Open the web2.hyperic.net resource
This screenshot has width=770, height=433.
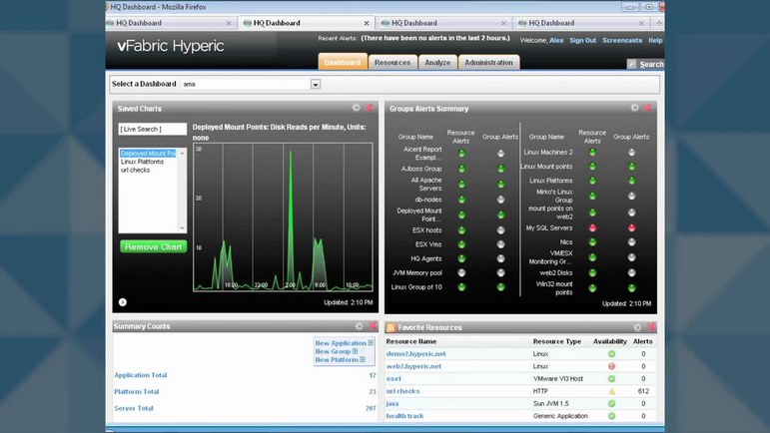point(413,366)
